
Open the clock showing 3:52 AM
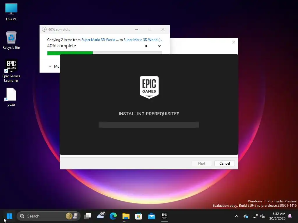click(x=277, y=216)
